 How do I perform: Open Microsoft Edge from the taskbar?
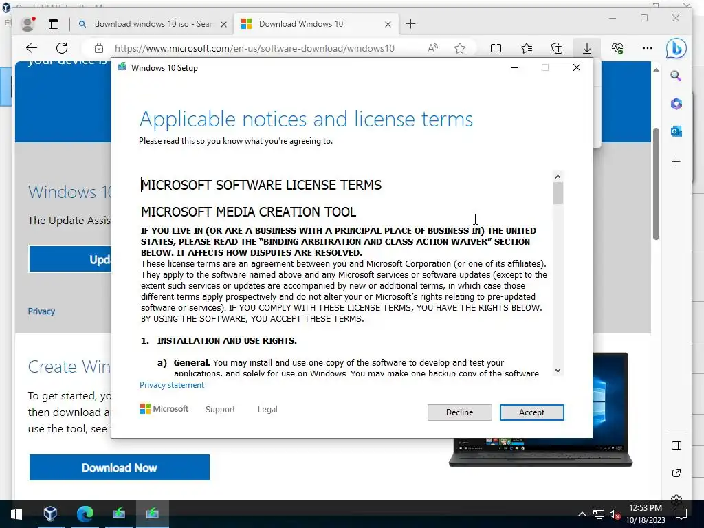(85, 514)
